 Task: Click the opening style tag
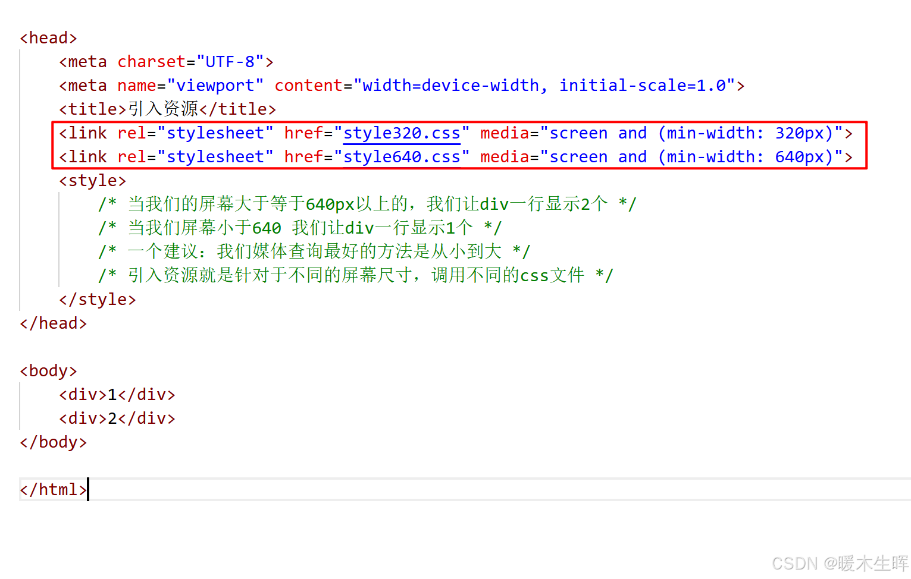92,181
